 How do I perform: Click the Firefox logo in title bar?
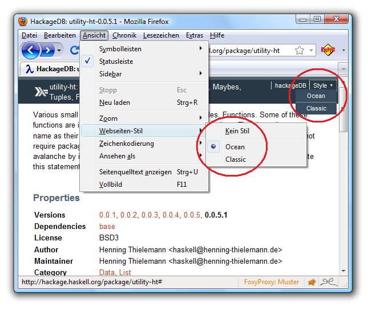tap(23, 21)
